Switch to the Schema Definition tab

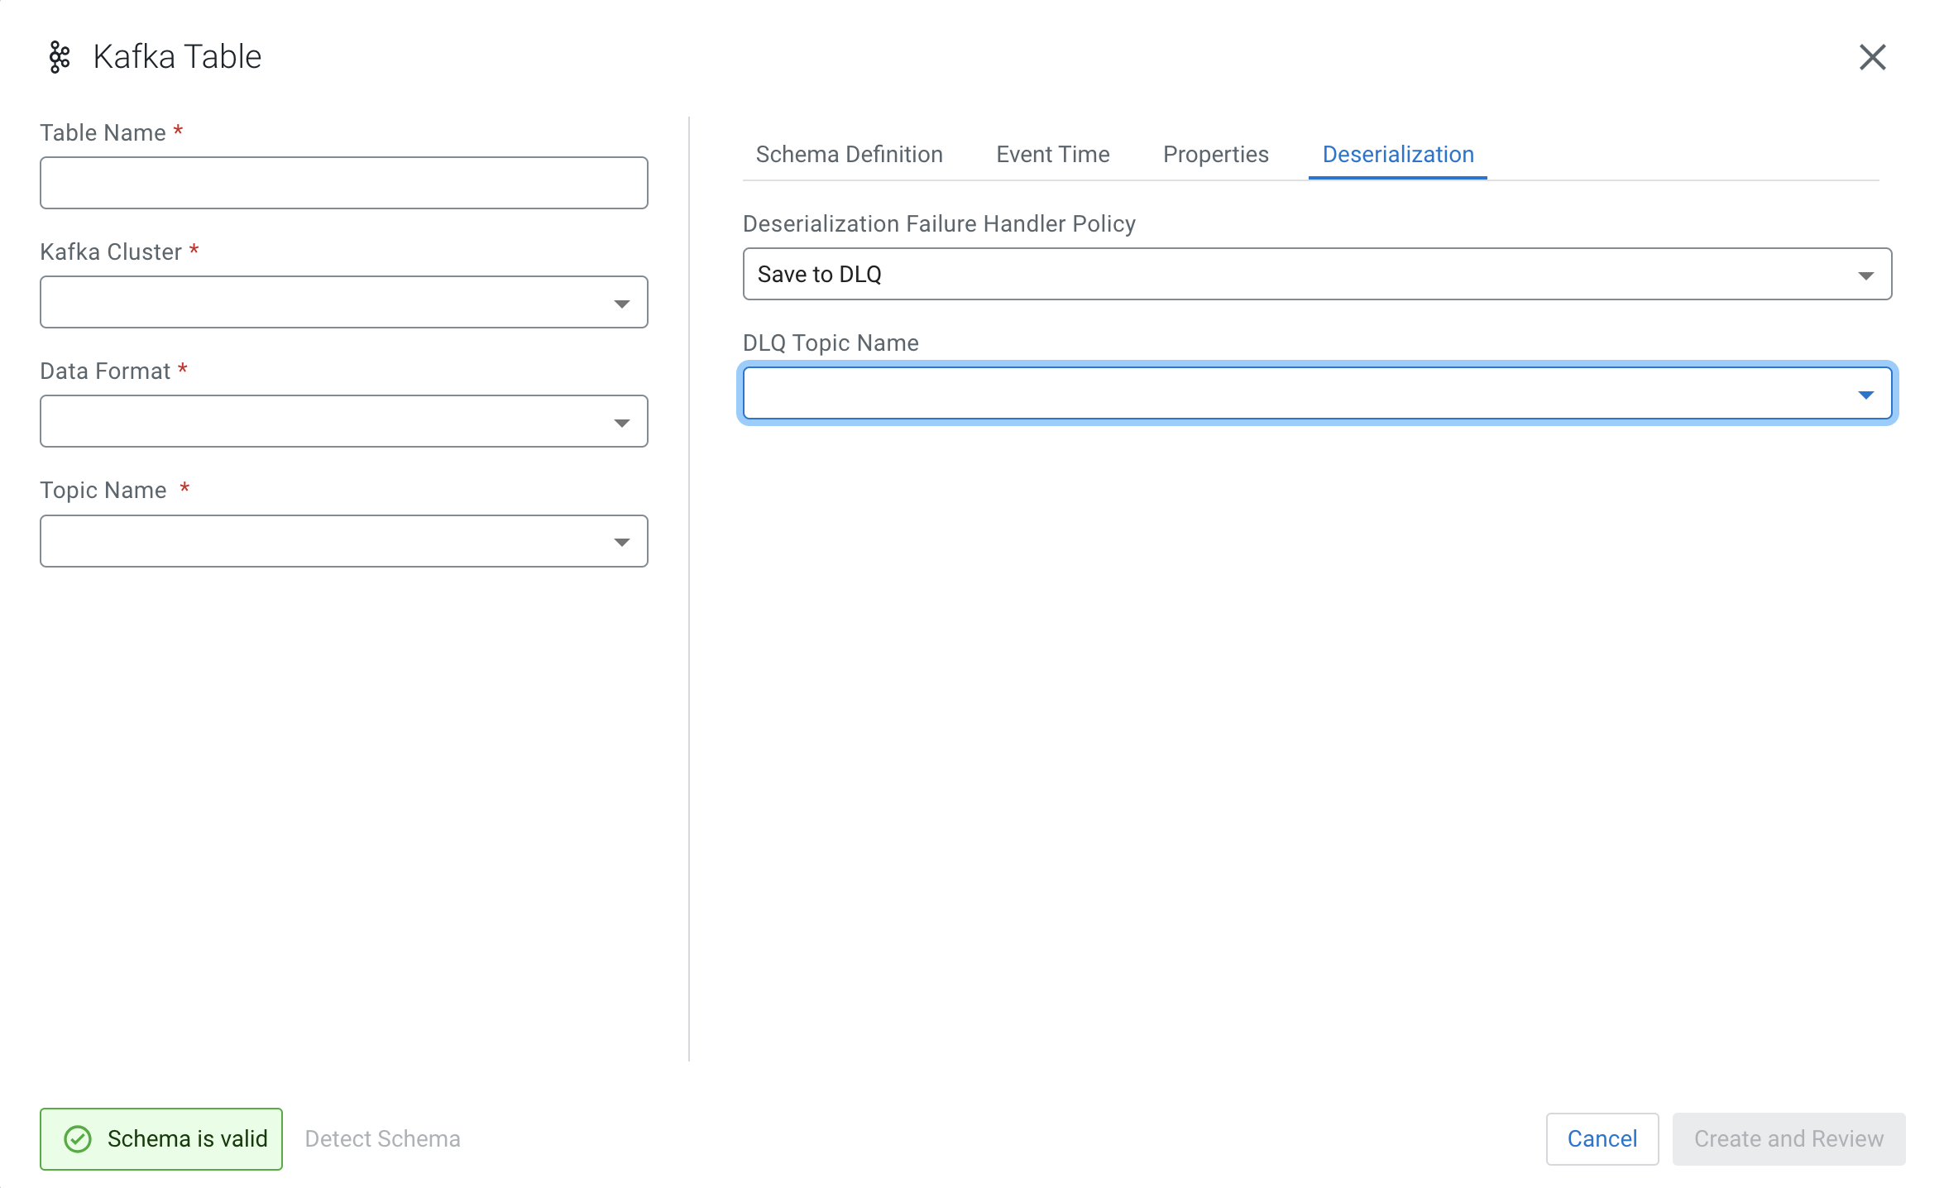tap(849, 155)
